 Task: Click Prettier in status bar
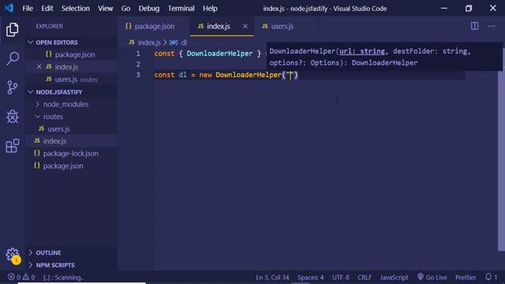(x=466, y=277)
